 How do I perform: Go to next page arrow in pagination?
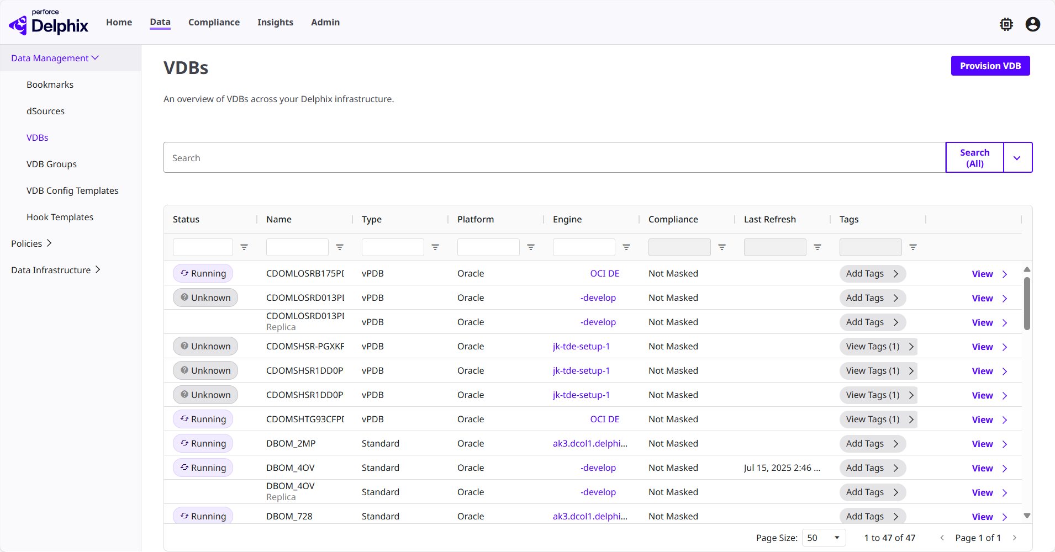[1015, 538]
